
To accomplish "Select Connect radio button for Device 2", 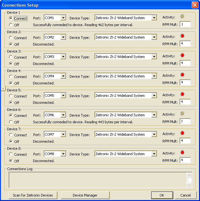I will [11, 38].
